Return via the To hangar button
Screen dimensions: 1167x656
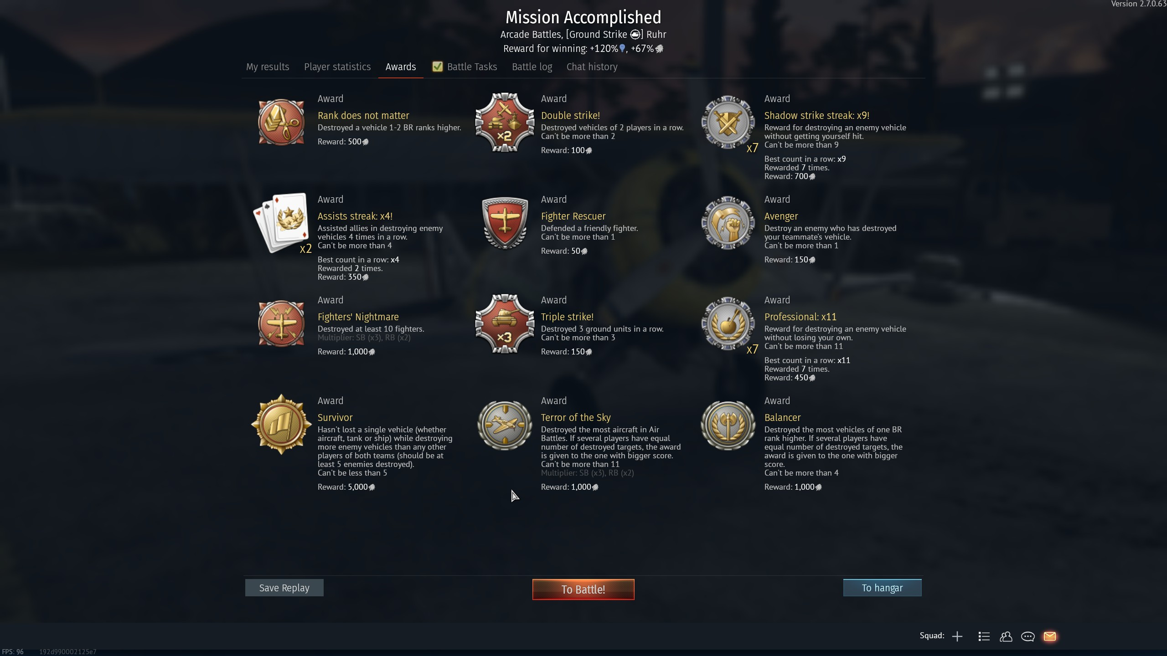click(x=883, y=588)
